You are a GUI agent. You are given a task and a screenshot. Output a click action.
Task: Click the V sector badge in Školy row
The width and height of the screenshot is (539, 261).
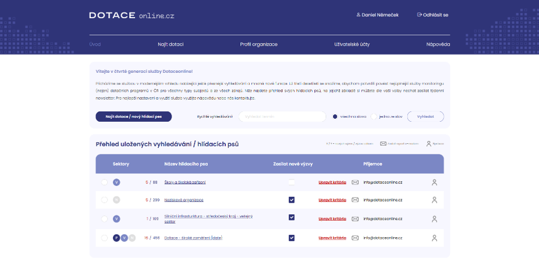pos(116,182)
